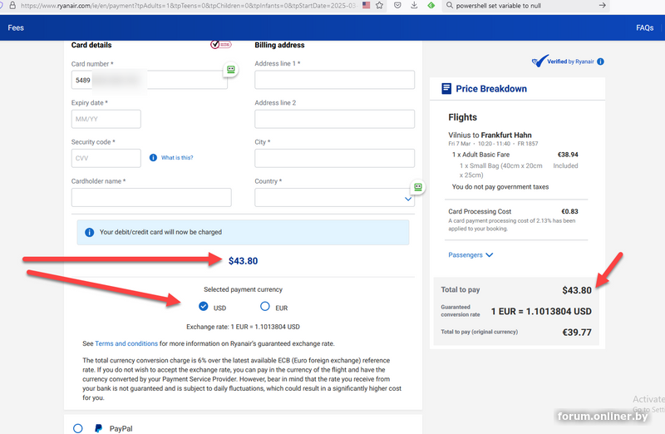665x434 pixels.
Task: Select EUR payment currency
Action: coord(265,306)
